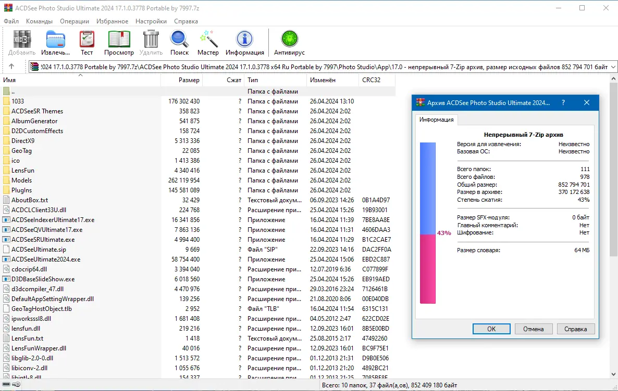Launch the Мастер (Wizard) wand icon

pos(208,40)
